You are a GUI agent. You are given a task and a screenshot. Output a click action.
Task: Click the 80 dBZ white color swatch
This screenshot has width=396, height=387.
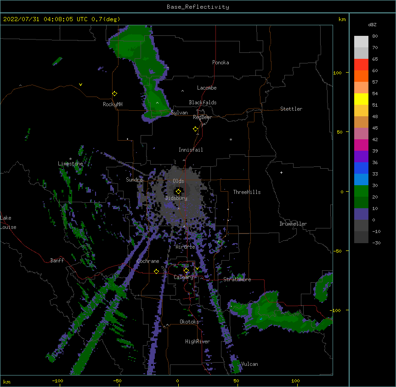pos(361,42)
